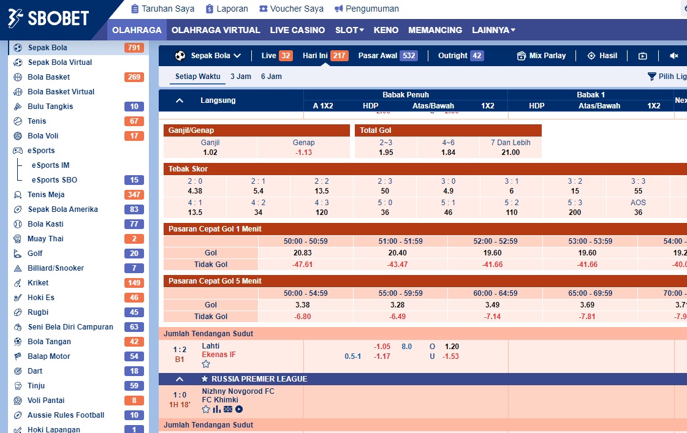Favorite the Lahti vs Ekenas IF match

click(206, 364)
